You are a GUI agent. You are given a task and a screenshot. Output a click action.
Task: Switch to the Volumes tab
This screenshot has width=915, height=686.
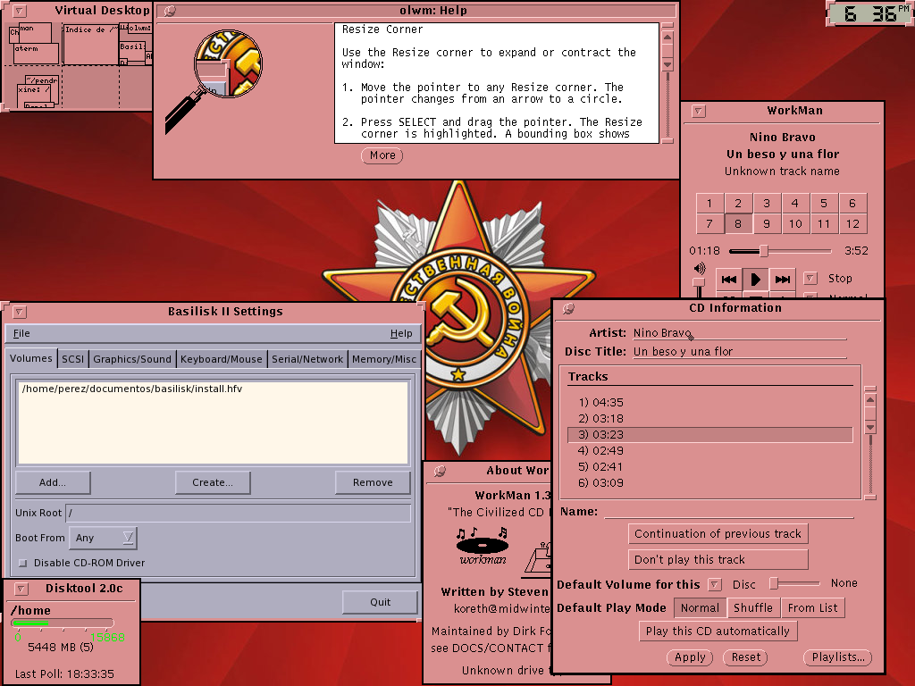(31, 358)
